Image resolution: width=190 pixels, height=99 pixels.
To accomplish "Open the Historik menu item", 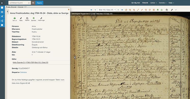I will pyautogui.click(x=145, y=3).
